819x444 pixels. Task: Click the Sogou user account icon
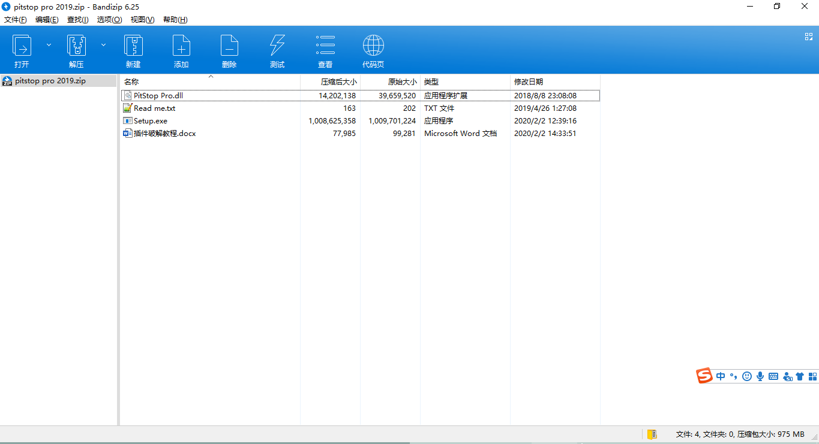click(787, 376)
